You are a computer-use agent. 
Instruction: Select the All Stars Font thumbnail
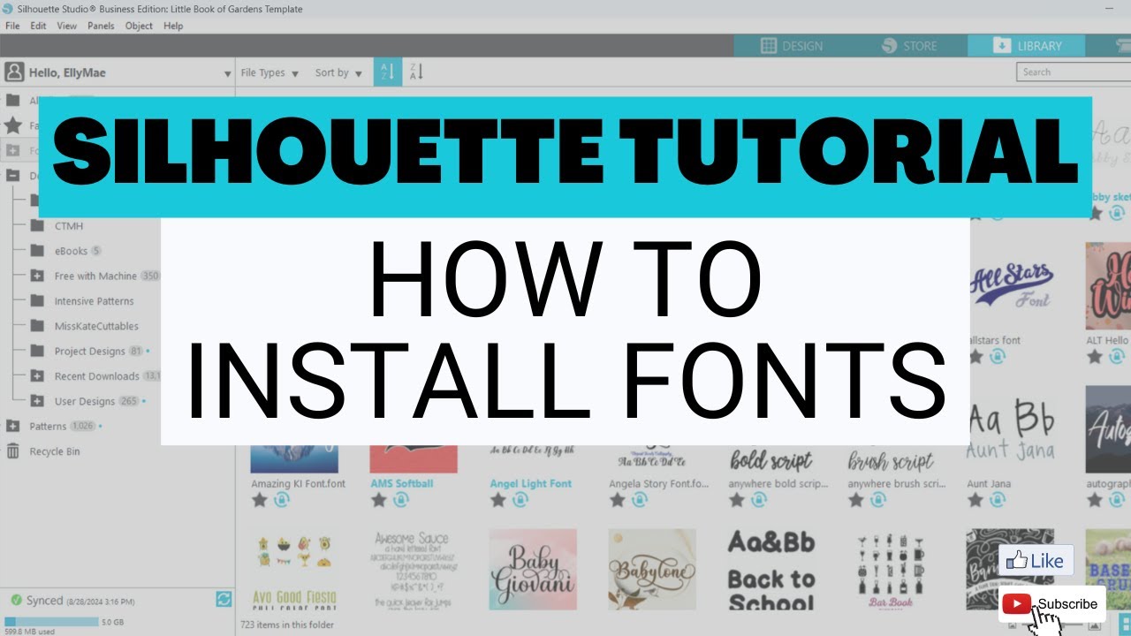pos(1012,286)
